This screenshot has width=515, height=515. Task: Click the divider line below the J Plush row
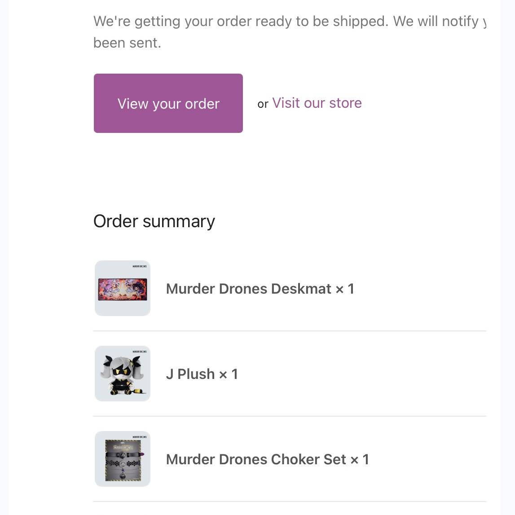(289, 416)
